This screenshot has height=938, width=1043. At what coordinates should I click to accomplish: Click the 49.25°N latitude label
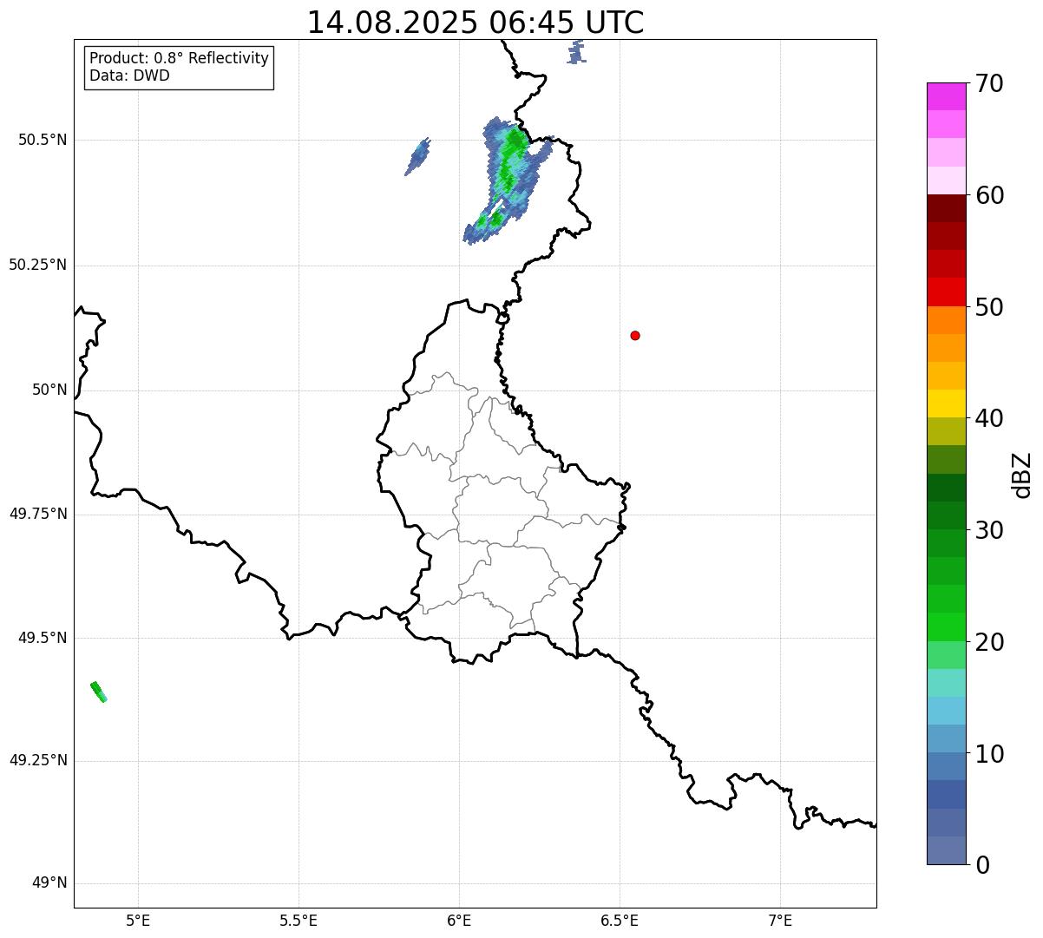click(38, 761)
